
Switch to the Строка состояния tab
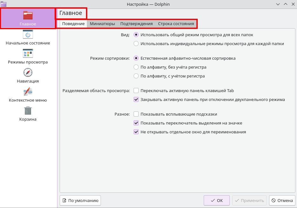coord(176,24)
